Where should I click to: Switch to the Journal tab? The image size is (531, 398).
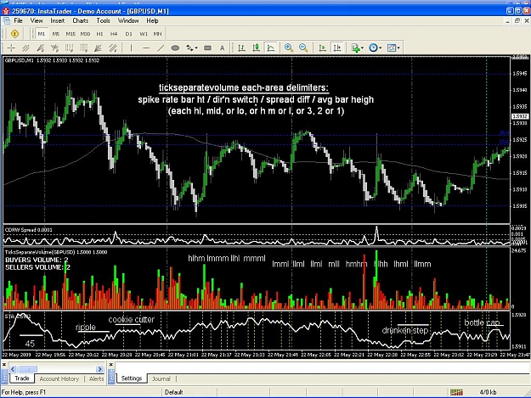click(161, 378)
